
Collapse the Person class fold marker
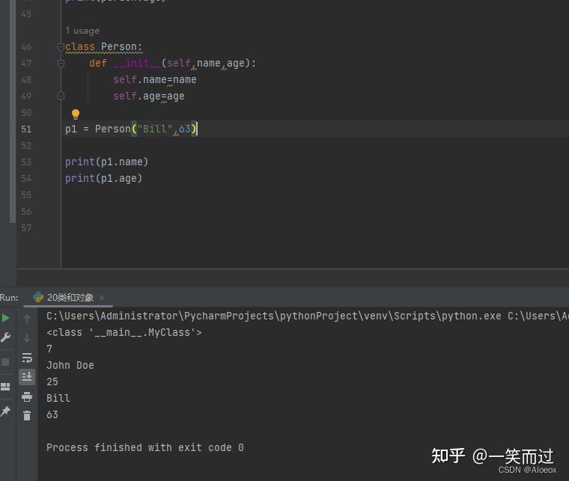pyautogui.click(x=61, y=47)
